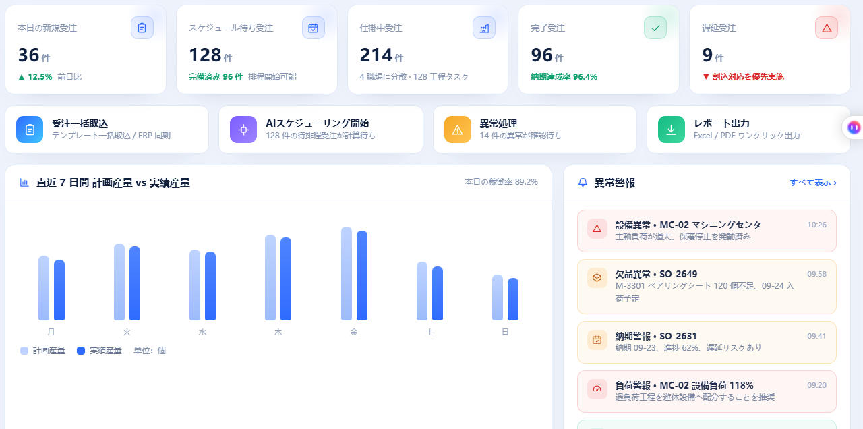
Task: Click 金 planned output bar
Action: point(347,273)
